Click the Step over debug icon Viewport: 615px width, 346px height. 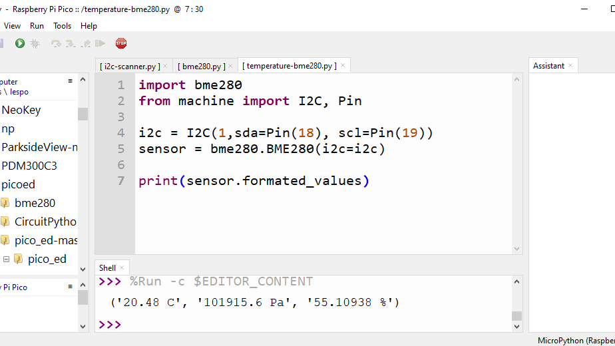(56, 43)
